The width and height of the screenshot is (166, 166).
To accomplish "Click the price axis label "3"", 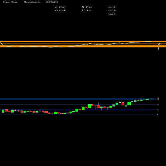I will tap(157, 115).
